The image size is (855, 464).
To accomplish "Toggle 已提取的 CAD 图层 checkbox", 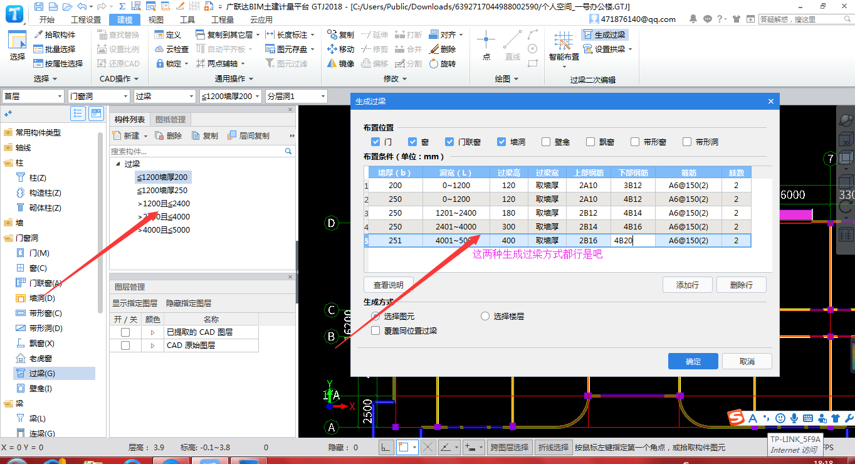I will tap(125, 332).
